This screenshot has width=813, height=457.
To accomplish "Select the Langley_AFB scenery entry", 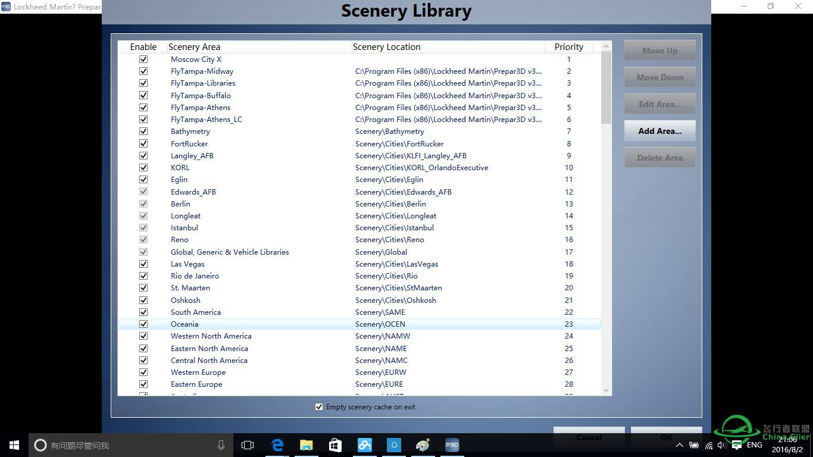I will (192, 155).
